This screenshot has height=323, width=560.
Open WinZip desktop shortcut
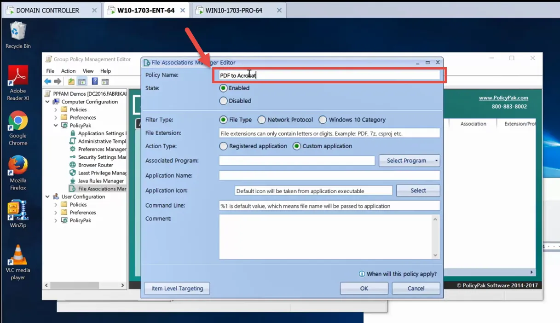pyautogui.click(x=18, y=214)
